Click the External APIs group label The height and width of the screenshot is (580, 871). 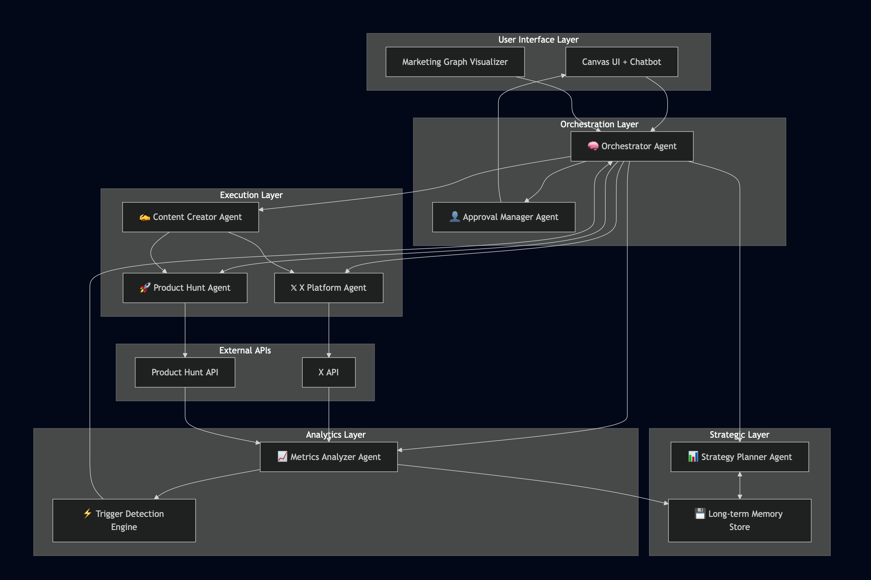click(245, 350)
